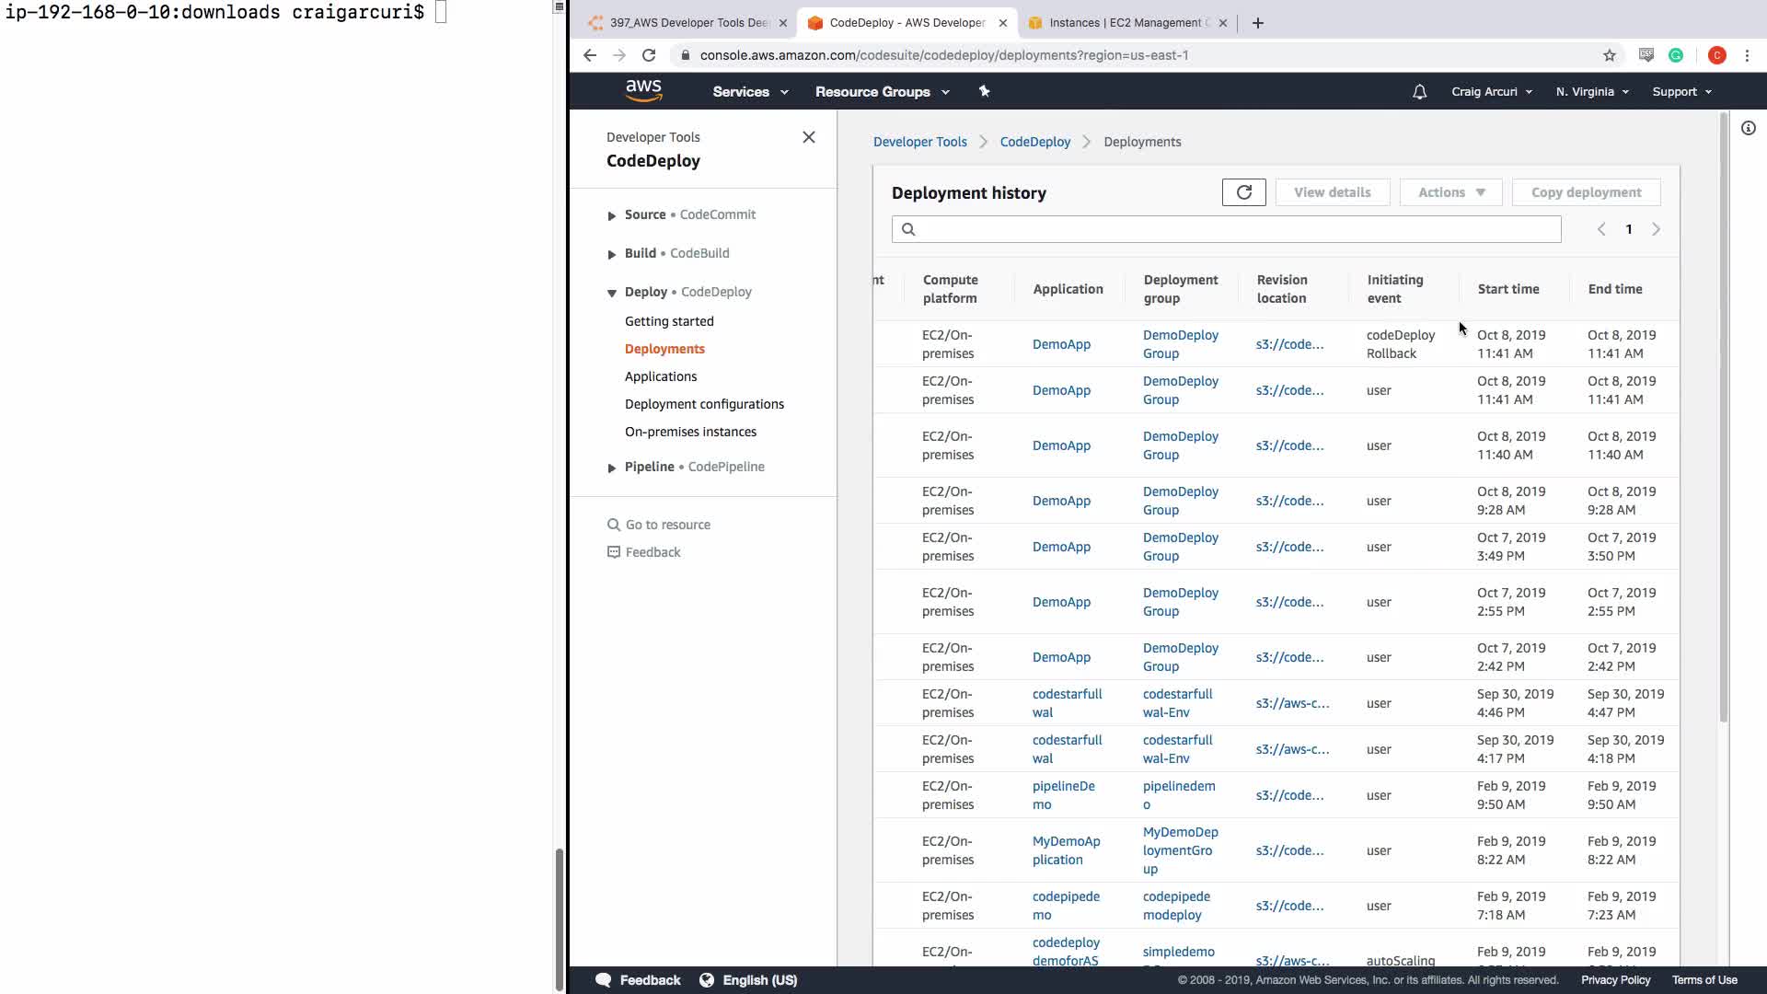Refresh the deployment history list
Image resolution: width=1767 pixels, height=994 pixels.
point(1243,192)
